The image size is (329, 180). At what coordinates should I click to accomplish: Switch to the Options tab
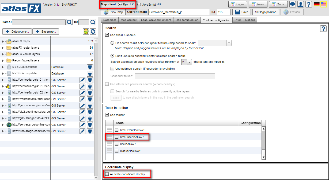(x=250, y=20)
